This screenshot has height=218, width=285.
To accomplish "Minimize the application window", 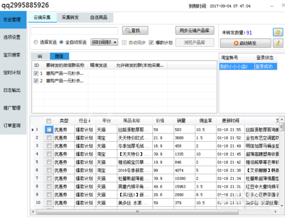I will click(272, 6).
